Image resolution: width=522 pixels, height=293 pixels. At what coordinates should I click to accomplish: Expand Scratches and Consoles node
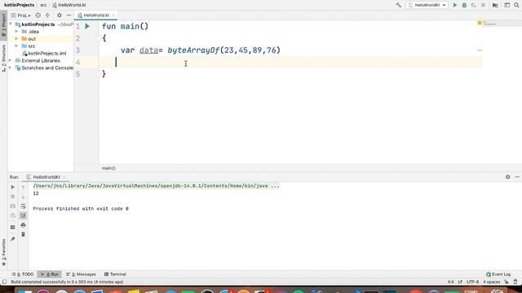[x=10, y=68]
